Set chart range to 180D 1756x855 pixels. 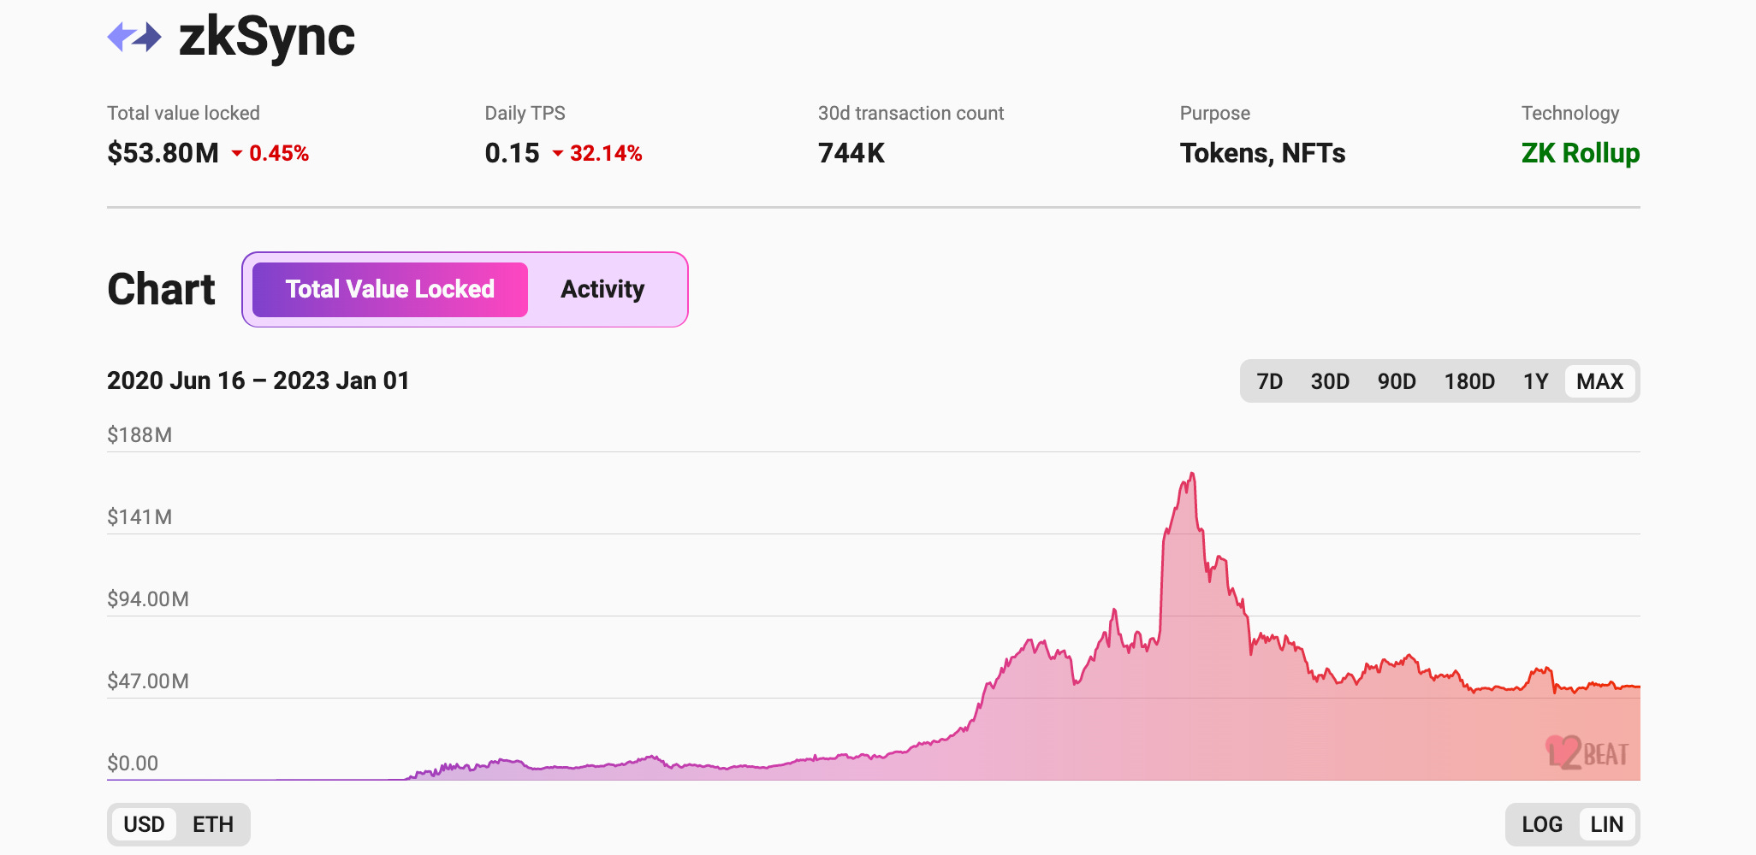(1469, 381)
